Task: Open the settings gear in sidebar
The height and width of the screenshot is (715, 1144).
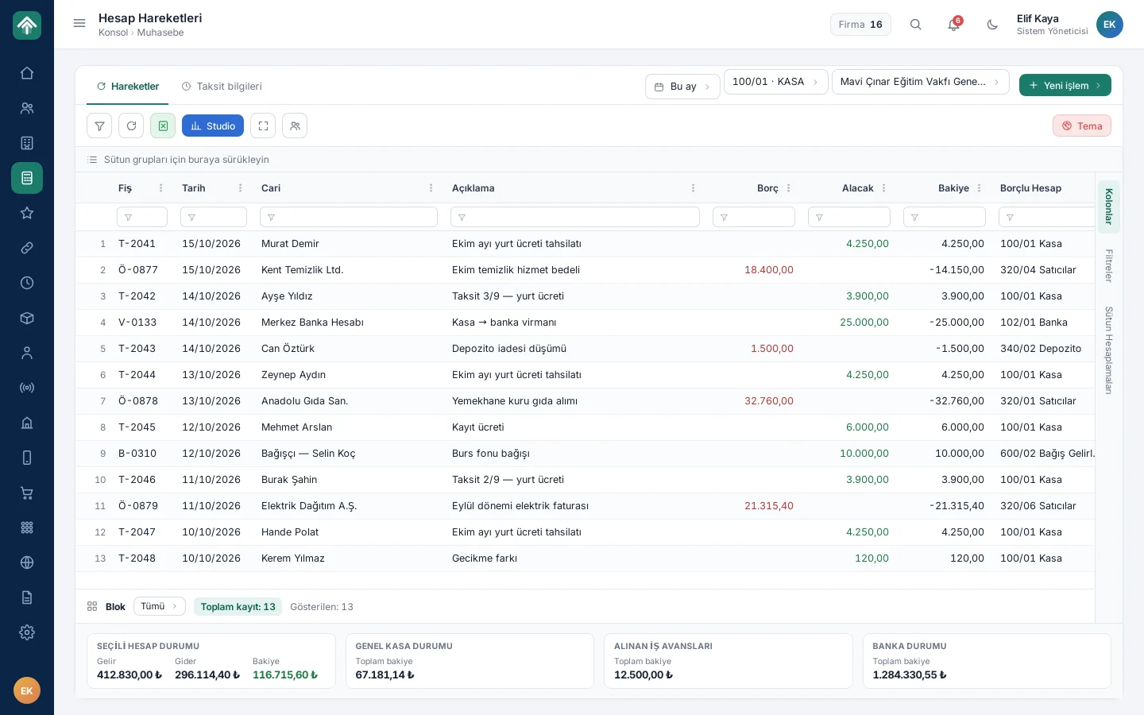Action: coord(27,632)
